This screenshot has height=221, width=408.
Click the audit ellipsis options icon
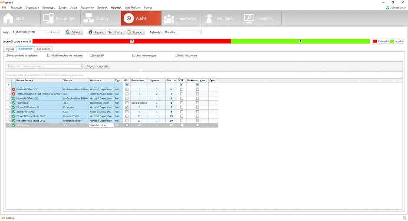click(54, 32)
